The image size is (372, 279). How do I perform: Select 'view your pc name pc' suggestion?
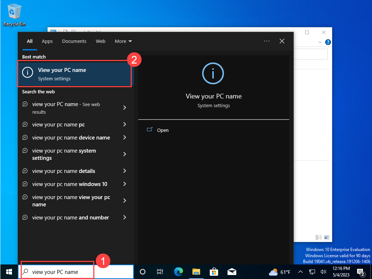pyautogui.click(x=58, y=125)
